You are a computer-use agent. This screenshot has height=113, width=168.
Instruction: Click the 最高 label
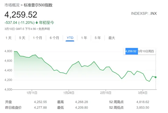pyautogui.click(x=60, y=102)
